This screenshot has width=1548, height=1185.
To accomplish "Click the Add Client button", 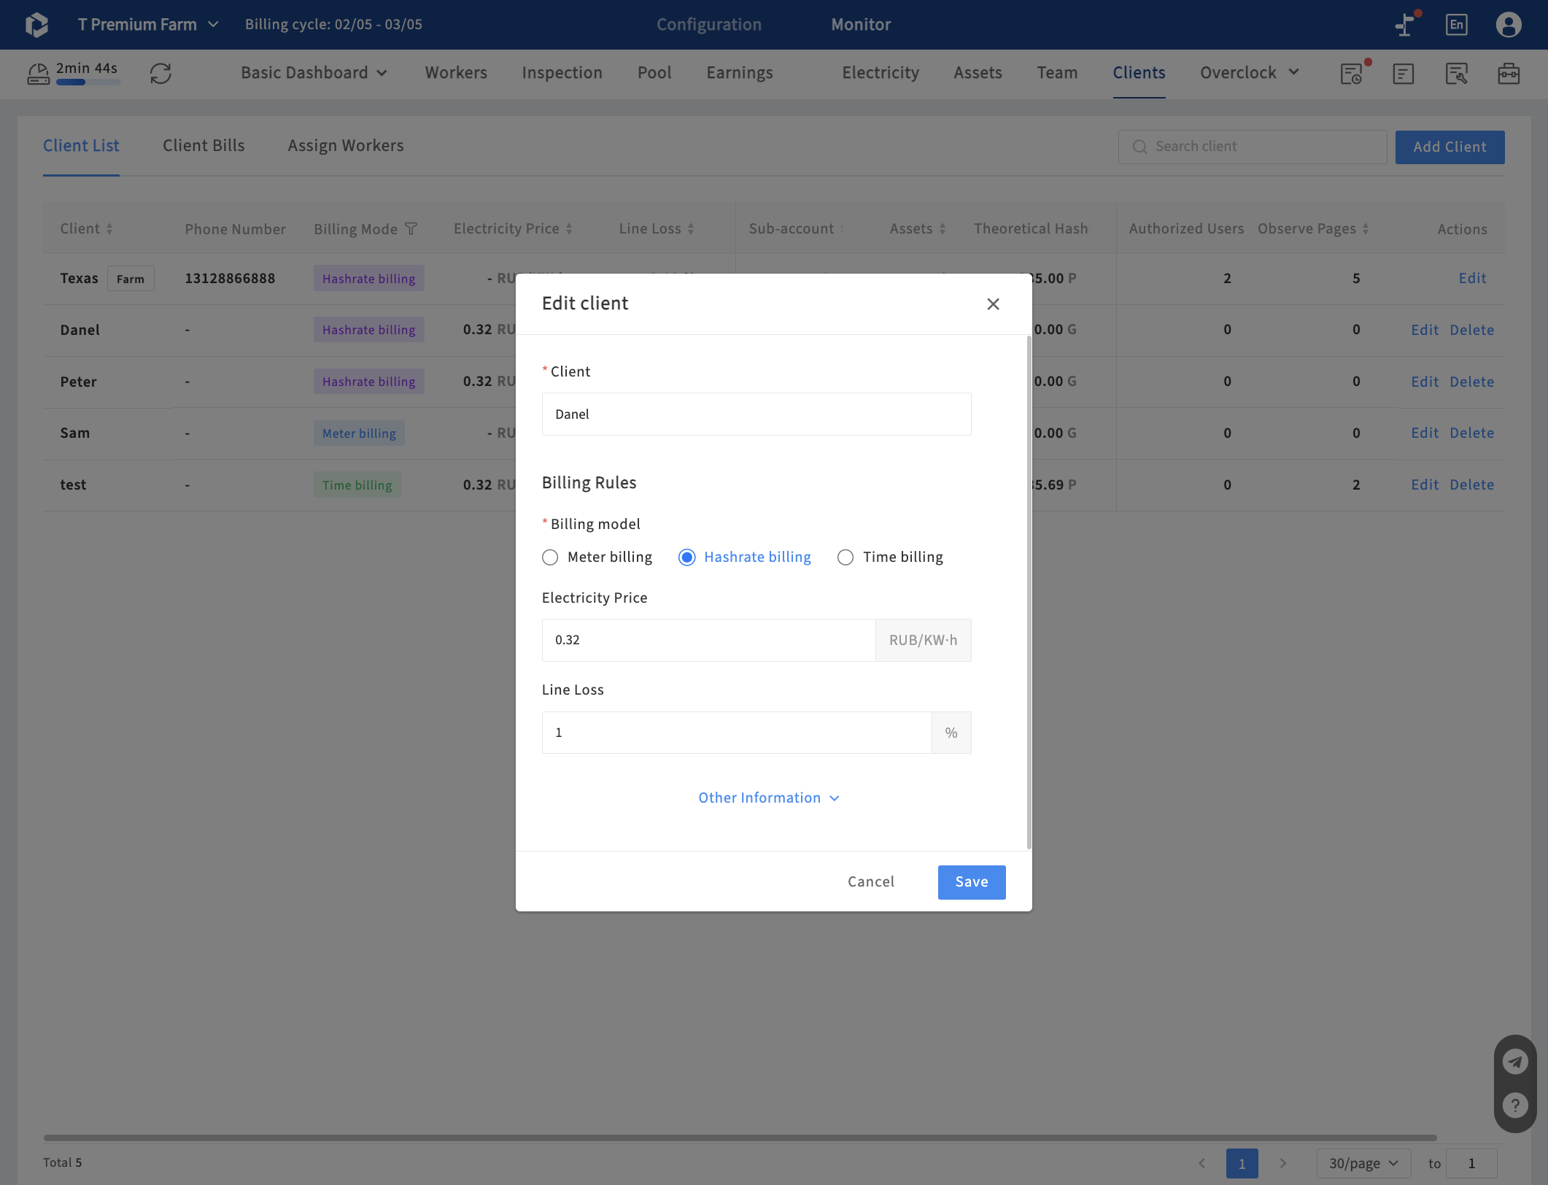I will pos(1450,147).
